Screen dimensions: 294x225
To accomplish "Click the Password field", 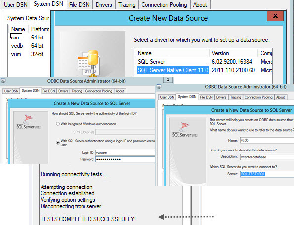I will (125, 159).
